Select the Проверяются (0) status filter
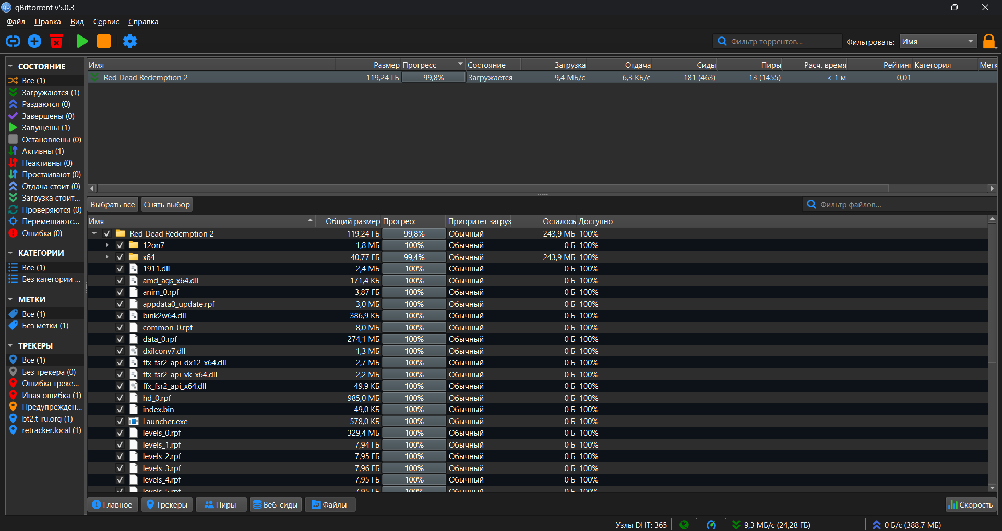This screenshot has width=1002, height=531. [x=44, y=209]
